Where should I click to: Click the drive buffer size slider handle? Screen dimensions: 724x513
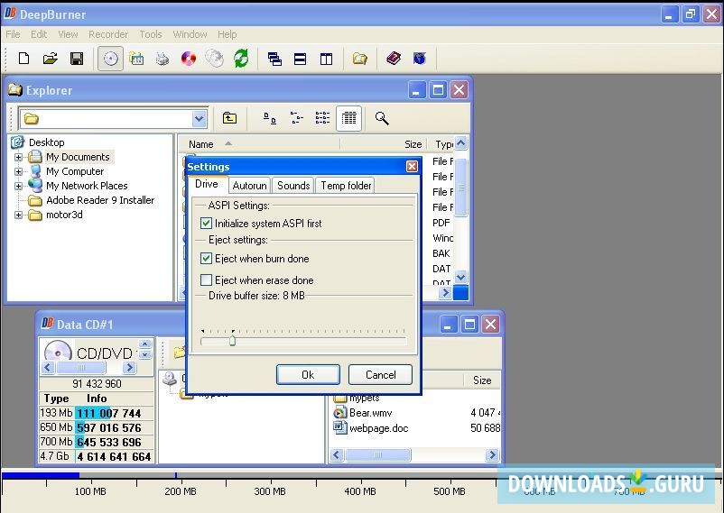(x=232, y=341)
